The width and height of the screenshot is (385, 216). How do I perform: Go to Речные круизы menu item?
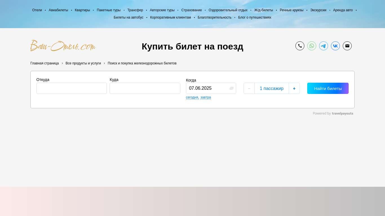(x=291, y=10)
